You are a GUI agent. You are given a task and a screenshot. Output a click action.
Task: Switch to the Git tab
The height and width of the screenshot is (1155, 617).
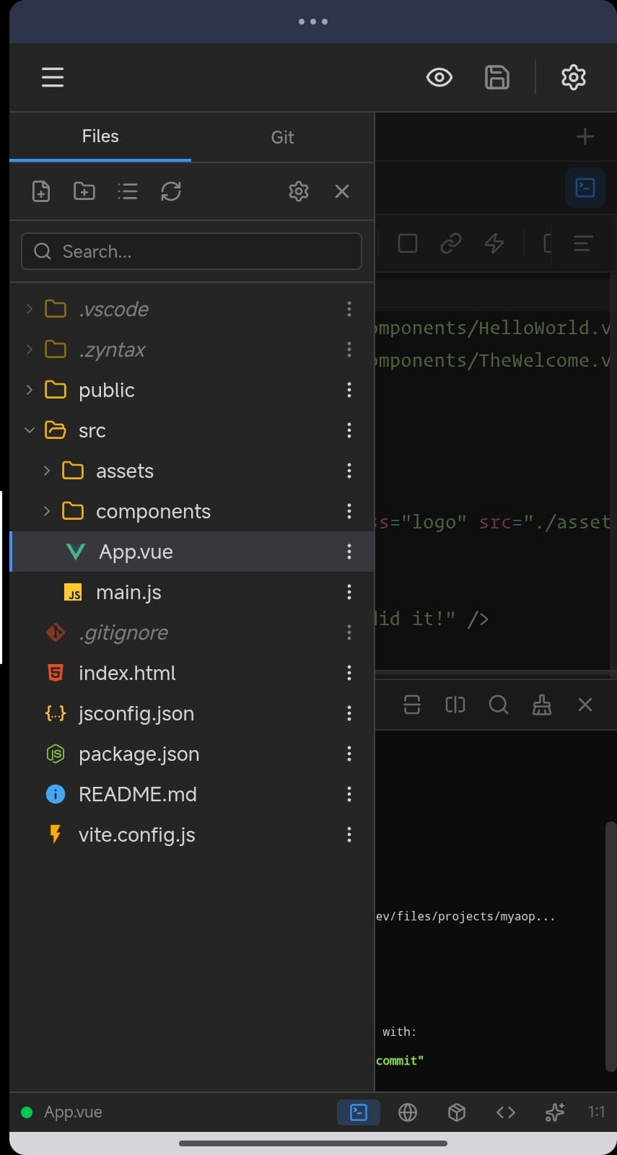(282, 137)
